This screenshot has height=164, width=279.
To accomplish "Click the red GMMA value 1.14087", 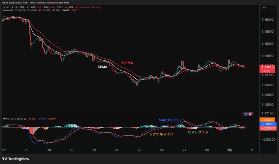I will [x=74, y=10].
